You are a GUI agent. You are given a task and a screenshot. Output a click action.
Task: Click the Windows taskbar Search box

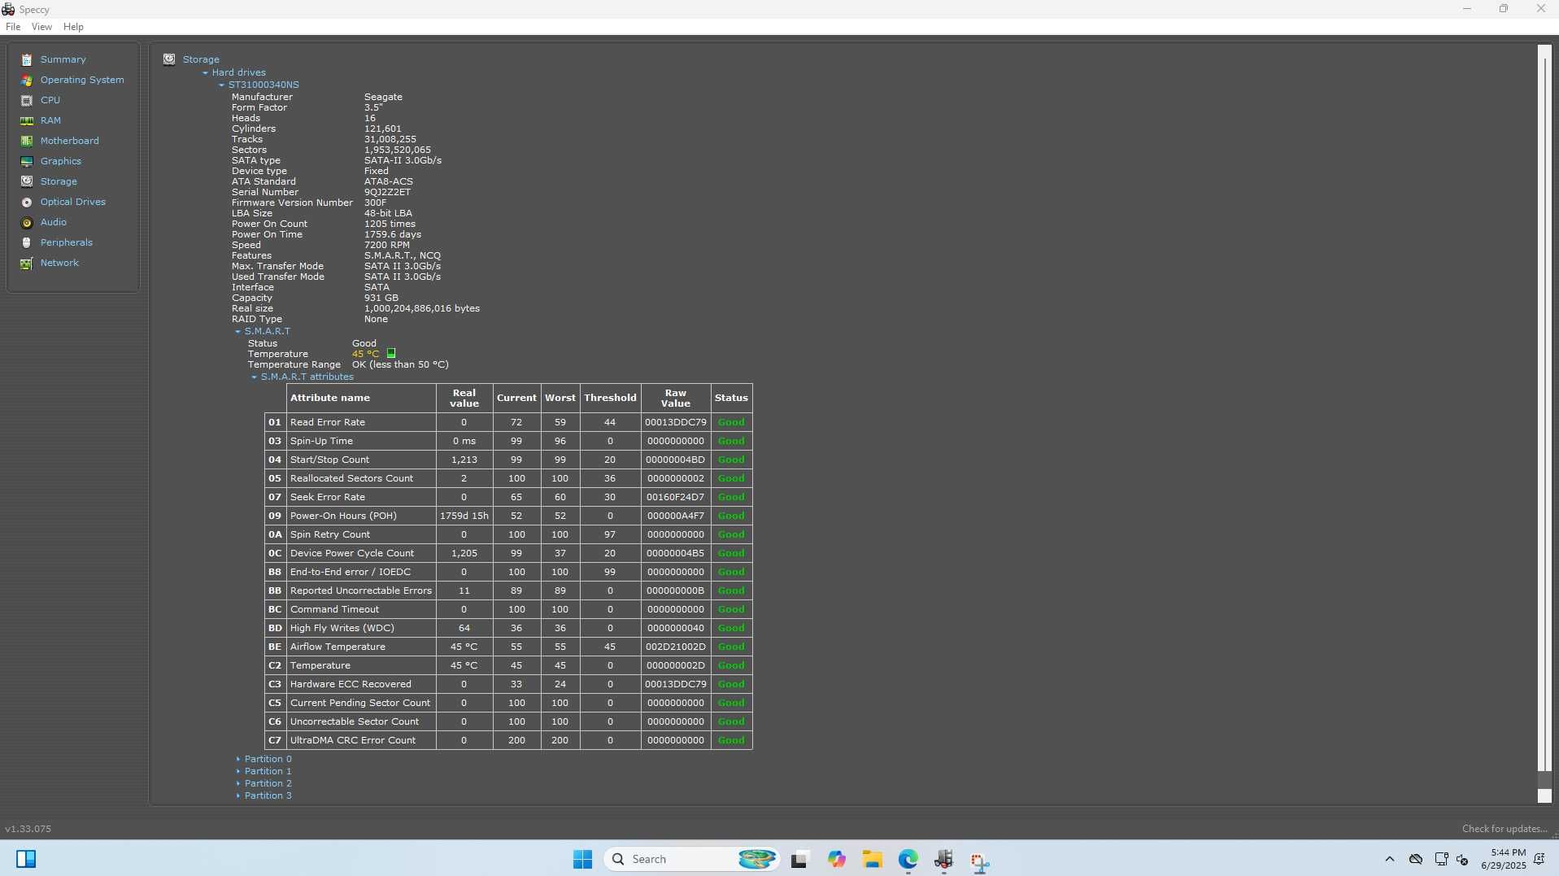[691, 859]
